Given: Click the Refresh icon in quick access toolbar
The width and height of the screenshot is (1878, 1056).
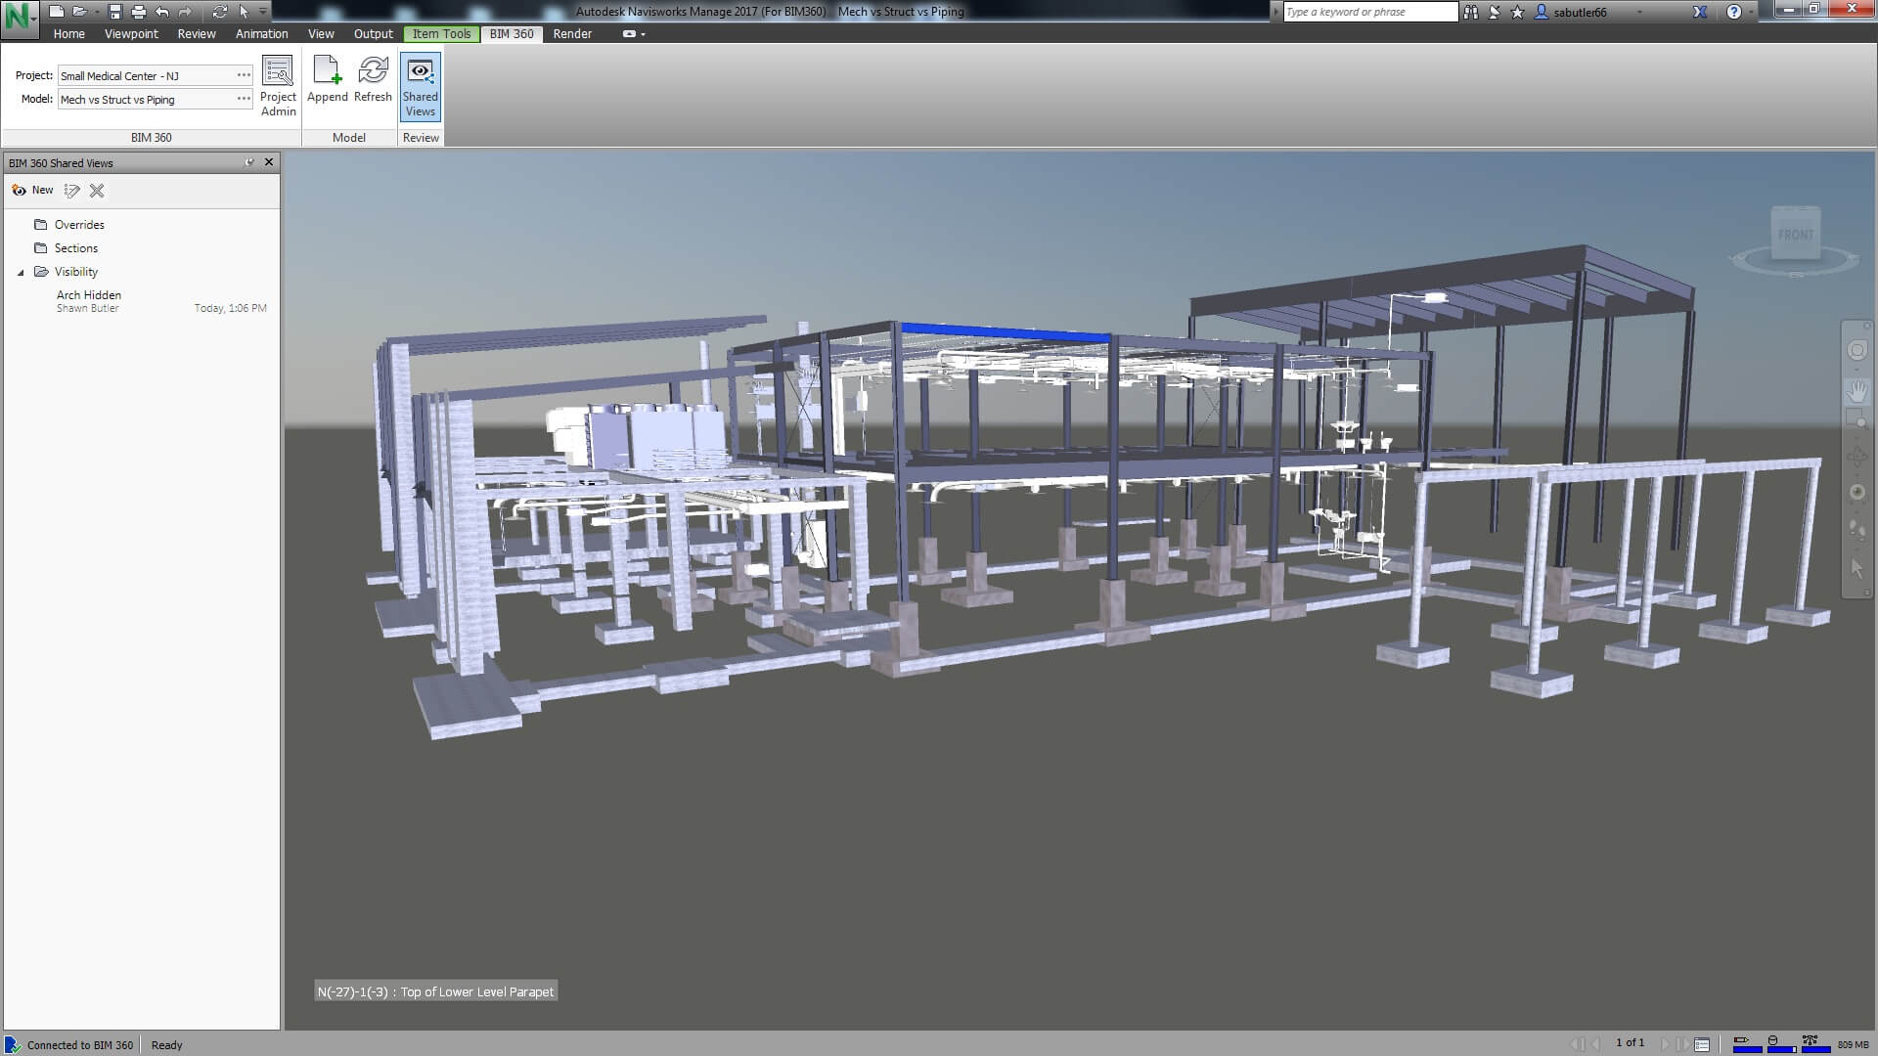Looking at the screenshot, I should click(219, 12).
